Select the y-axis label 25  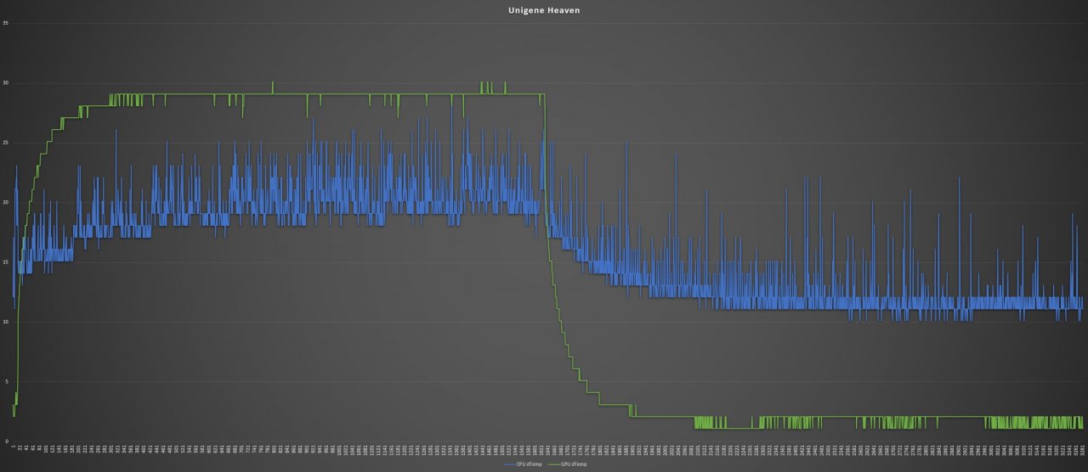[6, 143]
